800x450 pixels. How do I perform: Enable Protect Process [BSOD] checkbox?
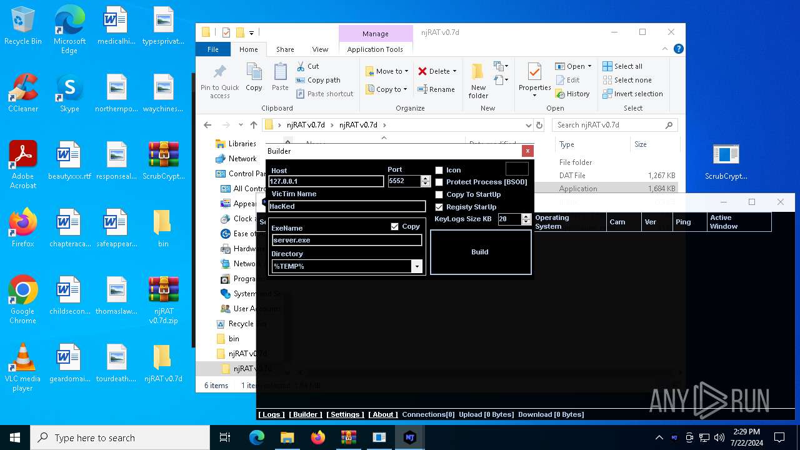(x=439, y=182)
